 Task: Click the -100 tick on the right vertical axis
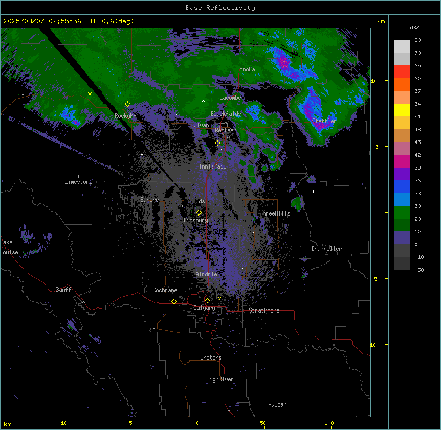[x=374, y=345]
